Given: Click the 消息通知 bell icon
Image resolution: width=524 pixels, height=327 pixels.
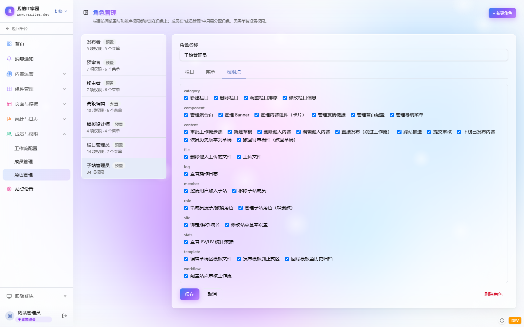Looking at the screenshot, I should click(x=9, y=59).
